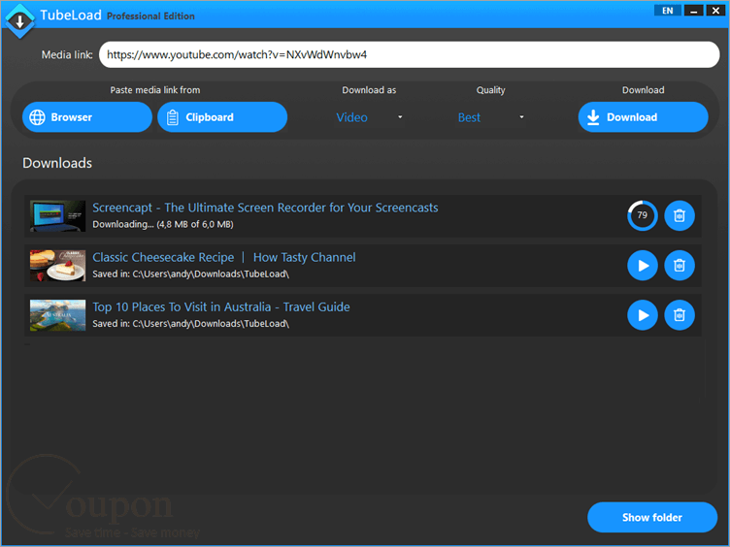Click the Downloading 4,8 MB of 6,0 MB status

point(163,224)
